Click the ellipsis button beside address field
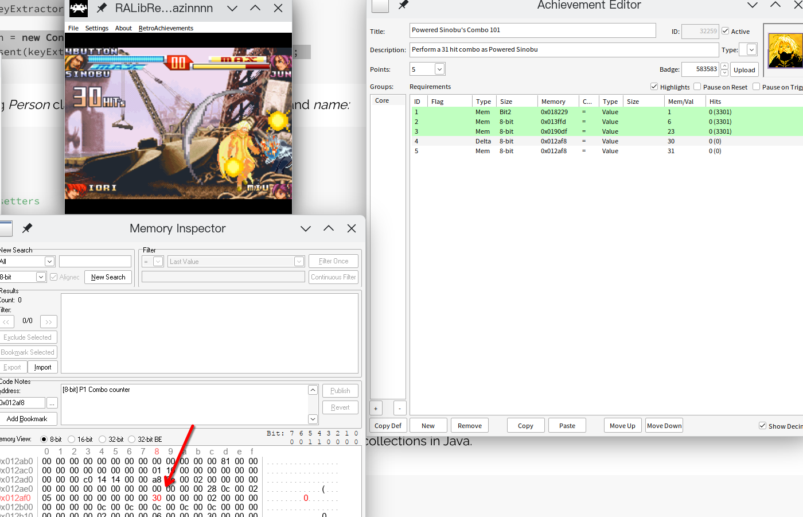This screenshot has width=803, height=517. (52, 403)
